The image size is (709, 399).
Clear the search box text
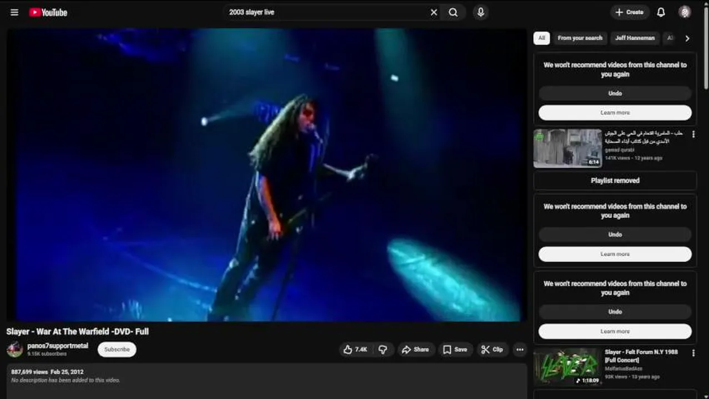(x=434, y=12)
